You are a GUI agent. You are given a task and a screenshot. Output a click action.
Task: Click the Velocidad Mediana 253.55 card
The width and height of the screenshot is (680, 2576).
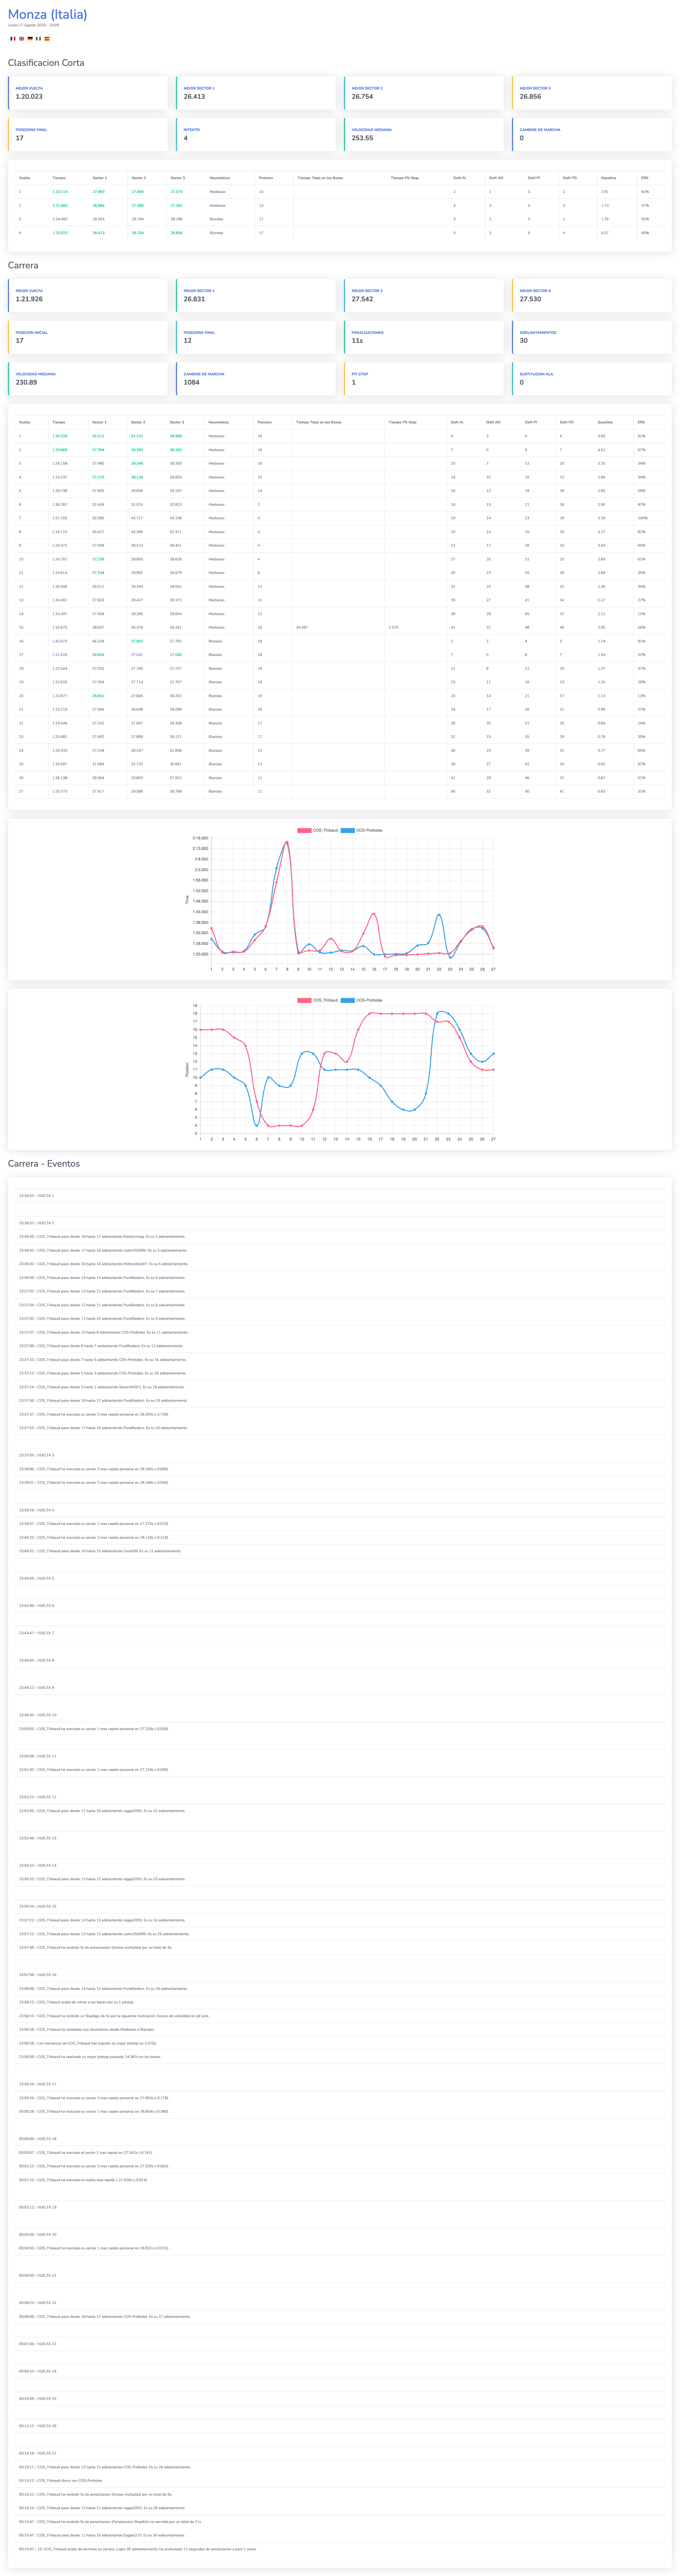pos(424,134)
